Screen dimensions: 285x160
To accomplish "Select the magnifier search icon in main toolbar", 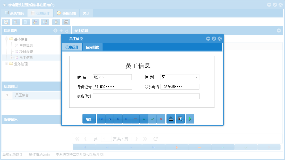I will pyautogui.click(x=6, y=22).
